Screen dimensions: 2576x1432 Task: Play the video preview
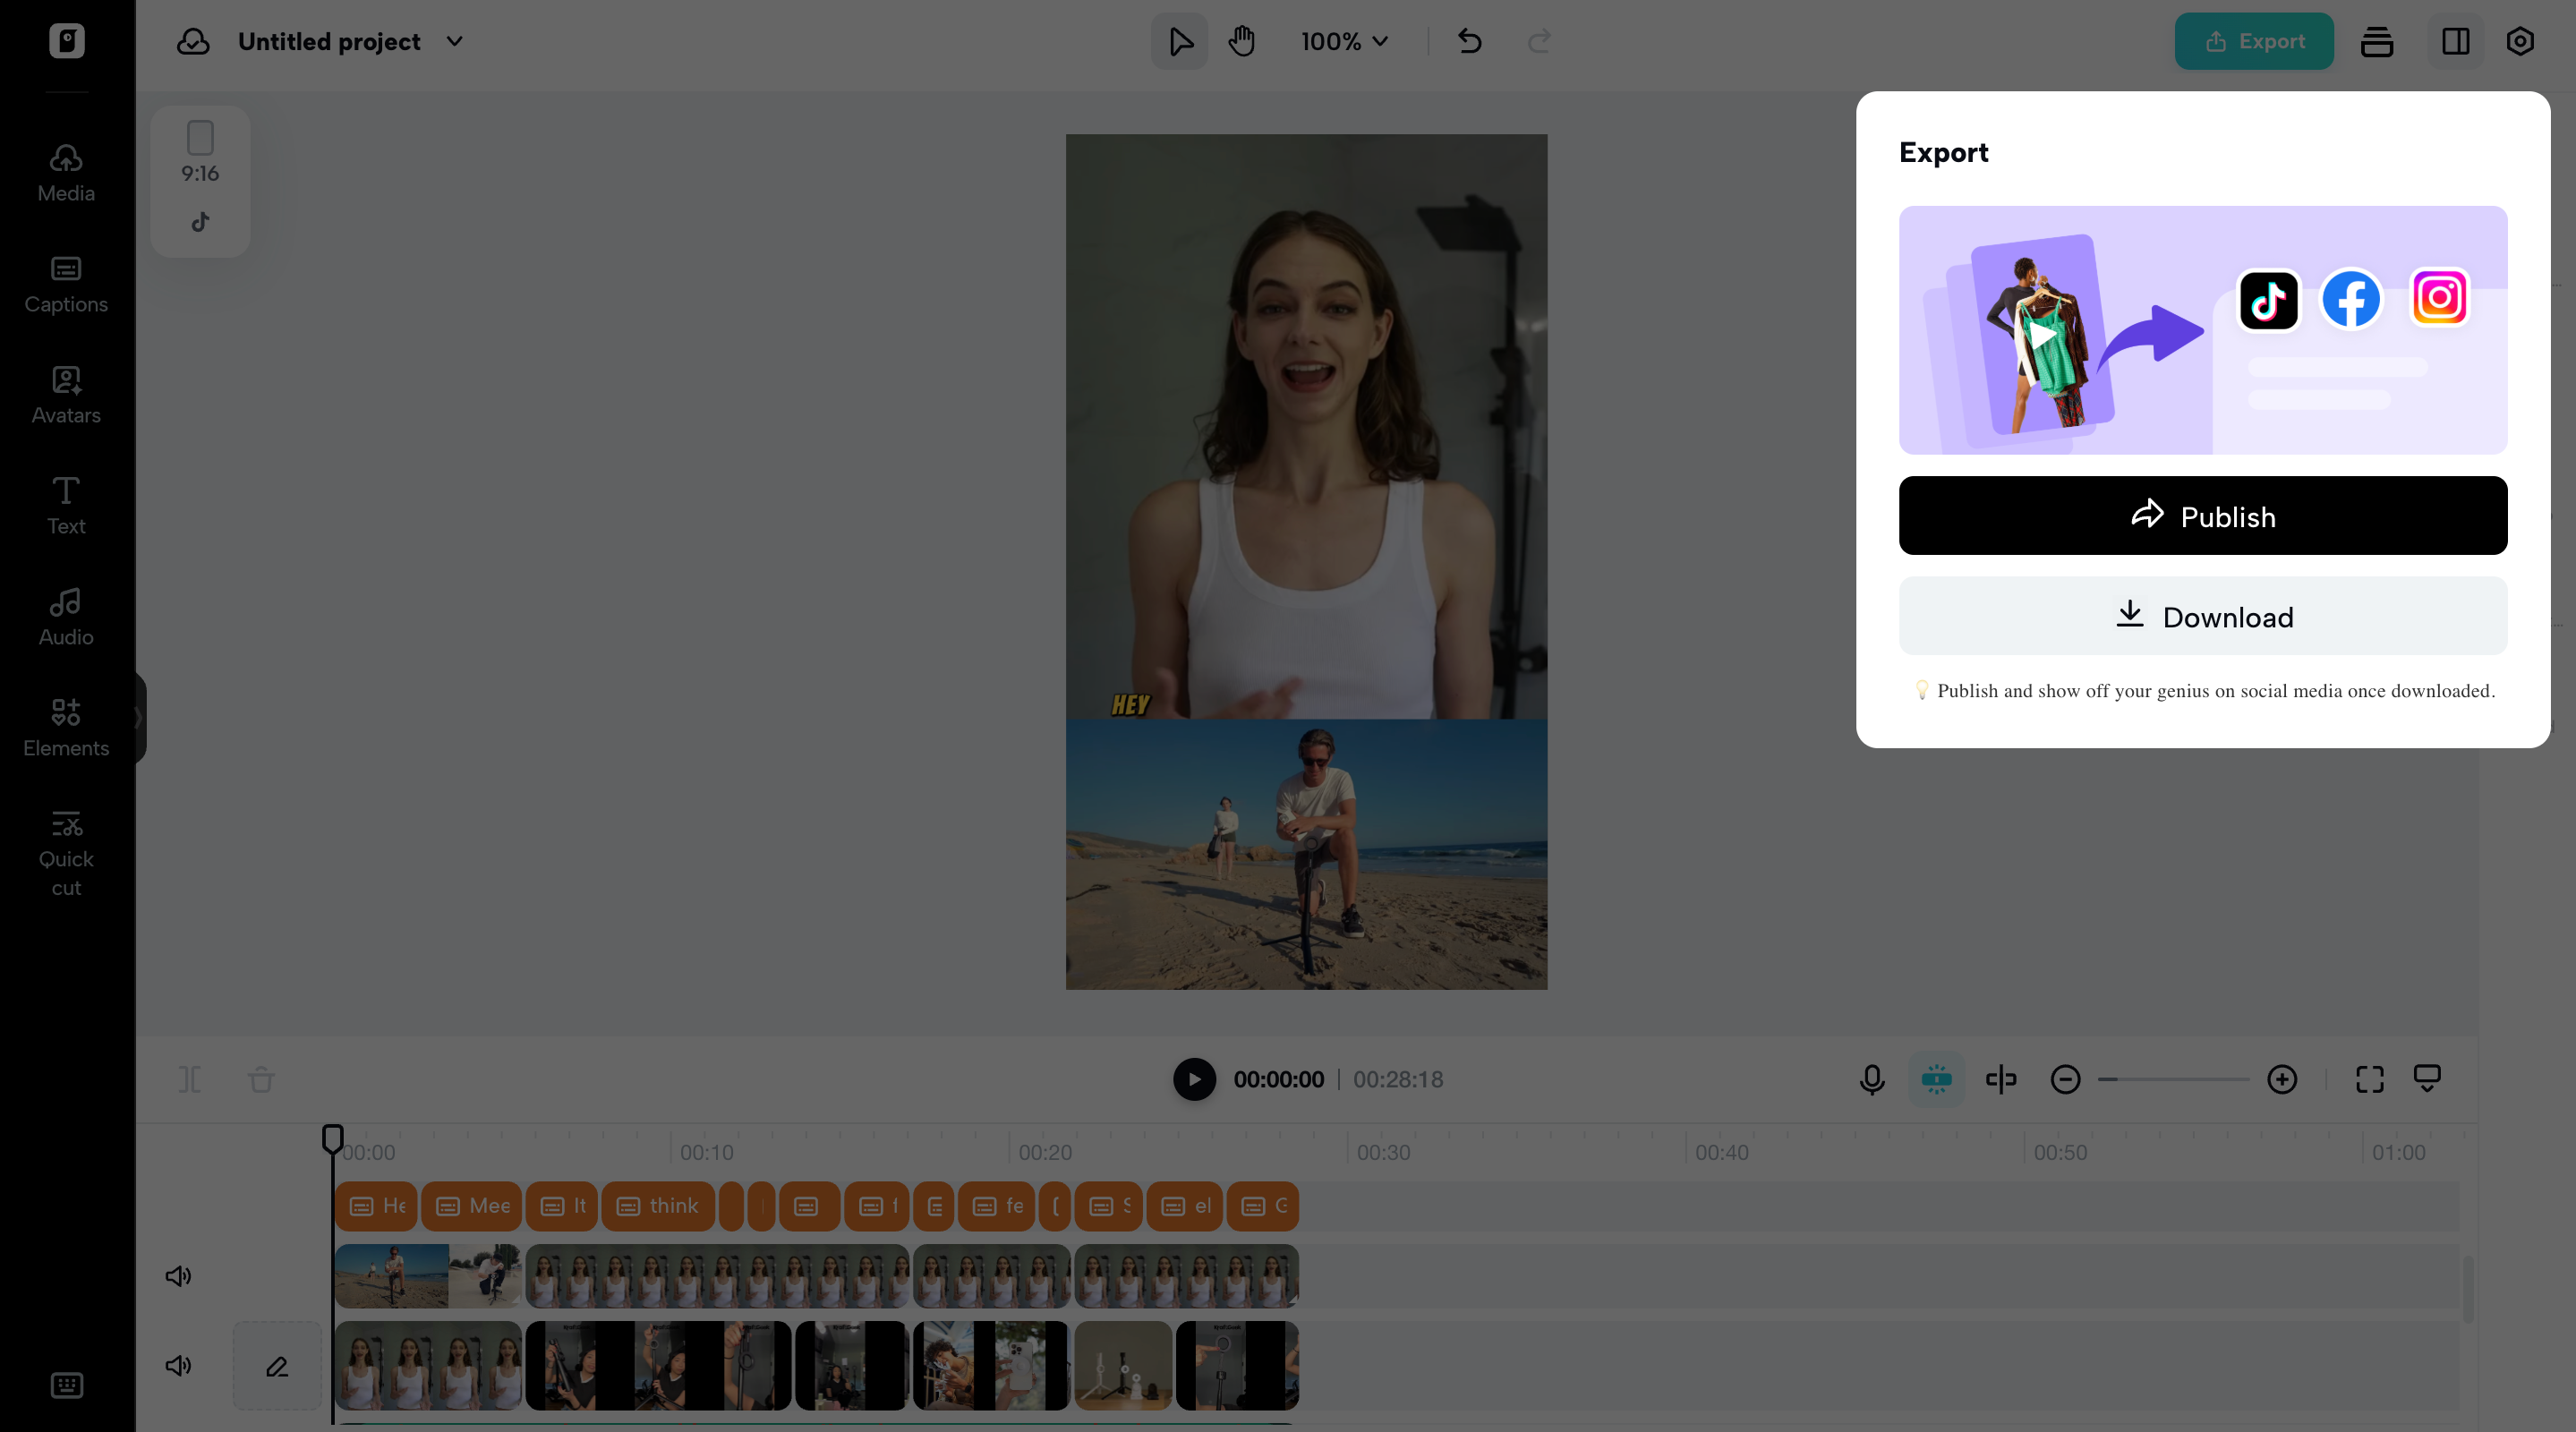[x=1194, y=1079]
